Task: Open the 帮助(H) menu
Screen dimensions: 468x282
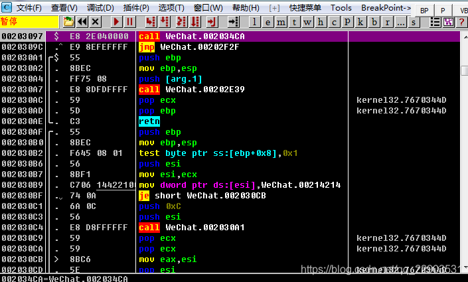Action: pyautogui.click(x=246, y=8)
